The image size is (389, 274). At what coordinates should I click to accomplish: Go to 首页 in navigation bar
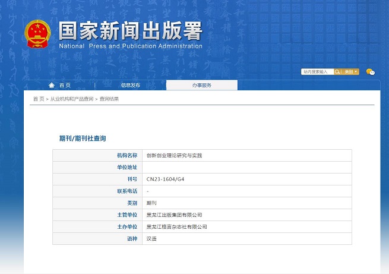click(64, 85)
